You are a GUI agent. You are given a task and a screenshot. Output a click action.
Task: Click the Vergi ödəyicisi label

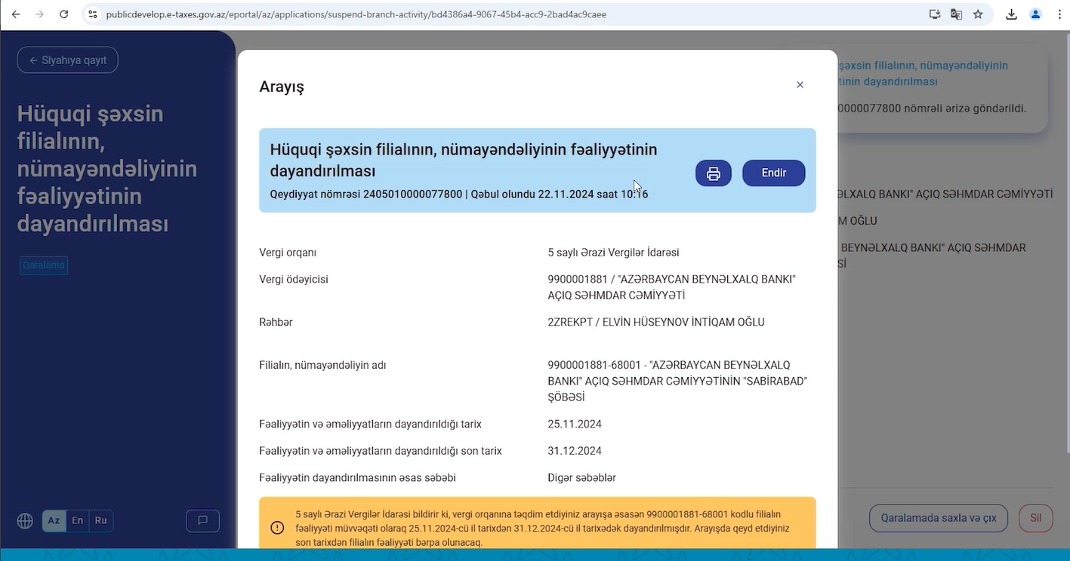tap(294, 280)
